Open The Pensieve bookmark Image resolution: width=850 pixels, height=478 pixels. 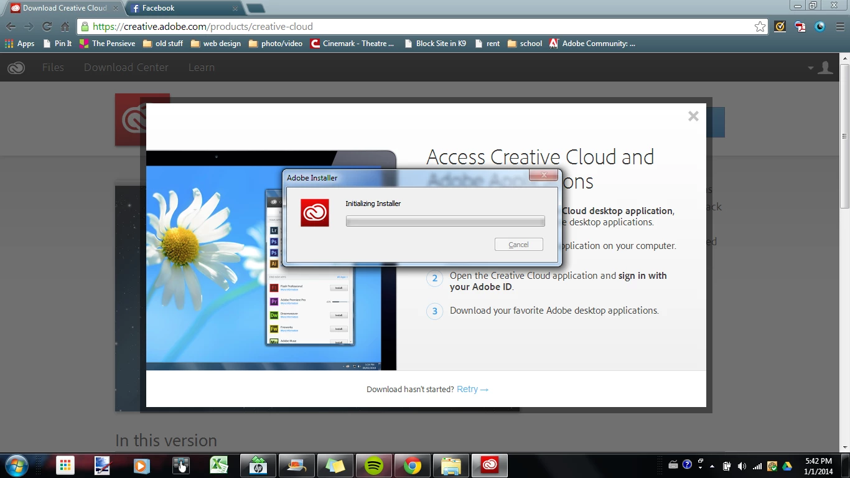pyautogui.click(x=107, y=44)
